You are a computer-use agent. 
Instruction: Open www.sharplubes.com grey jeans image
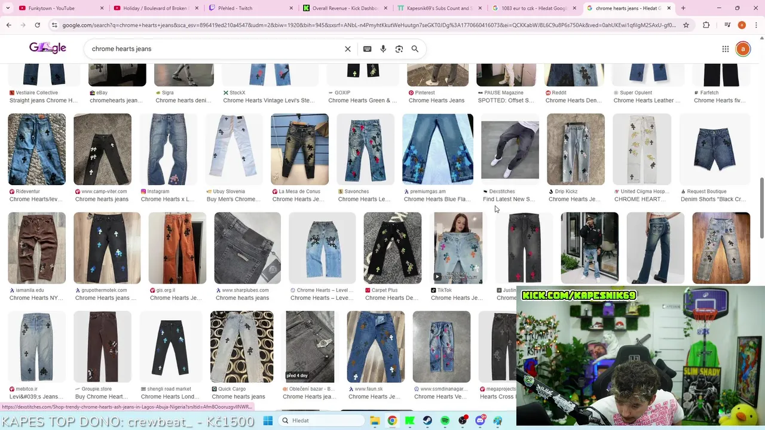(x=247, y=248)
